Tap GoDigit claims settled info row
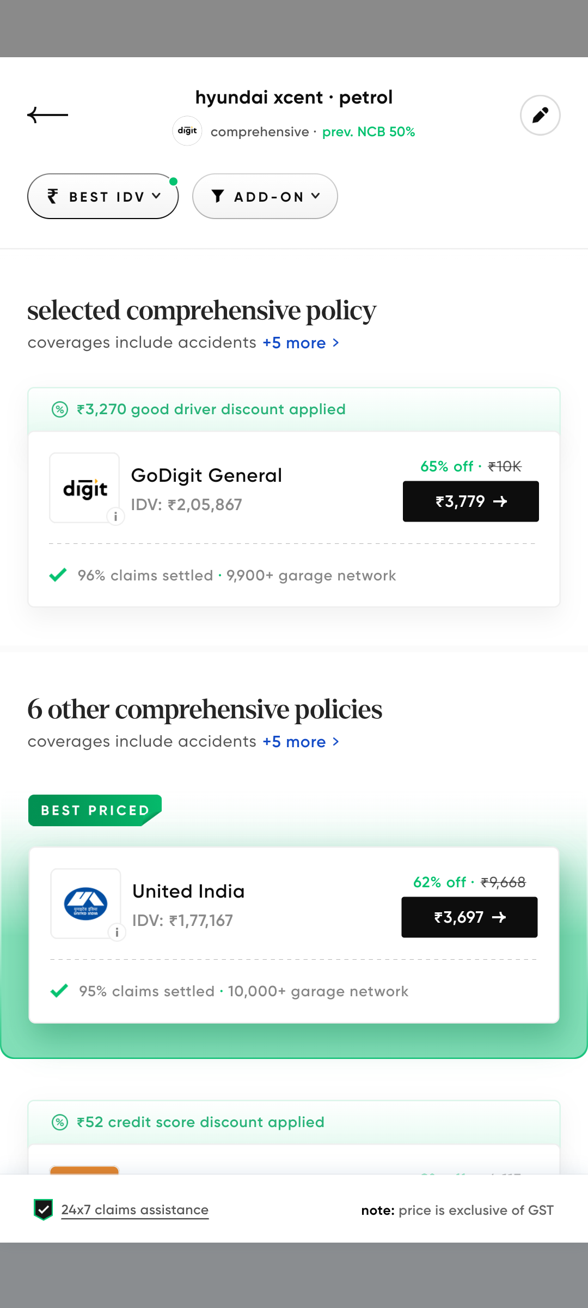 (236, 576)
